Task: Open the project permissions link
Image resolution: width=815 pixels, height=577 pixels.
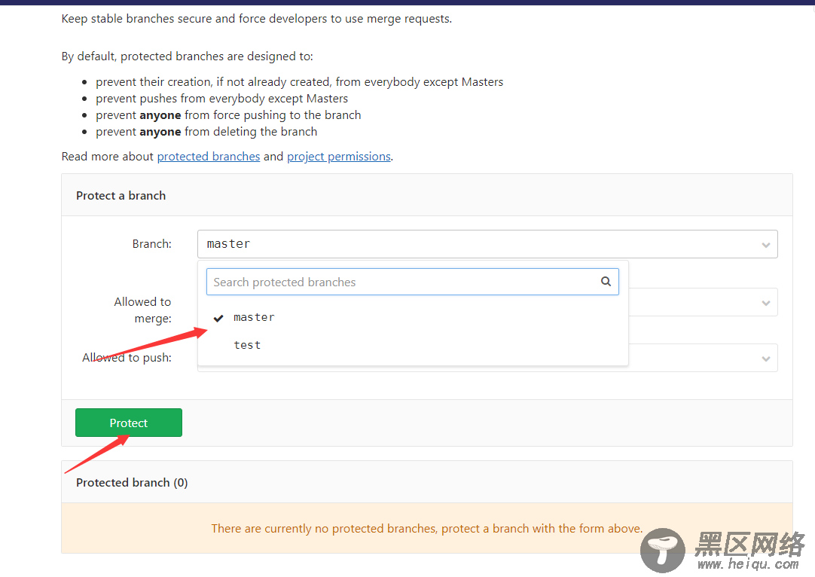Action: 338,157
